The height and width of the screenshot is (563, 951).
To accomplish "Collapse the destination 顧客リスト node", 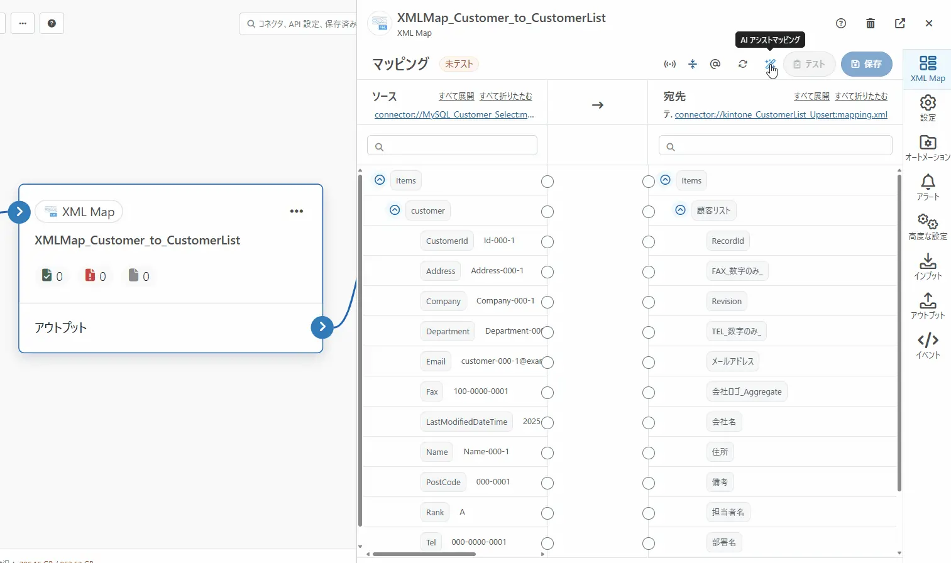I will click(680, 210).
